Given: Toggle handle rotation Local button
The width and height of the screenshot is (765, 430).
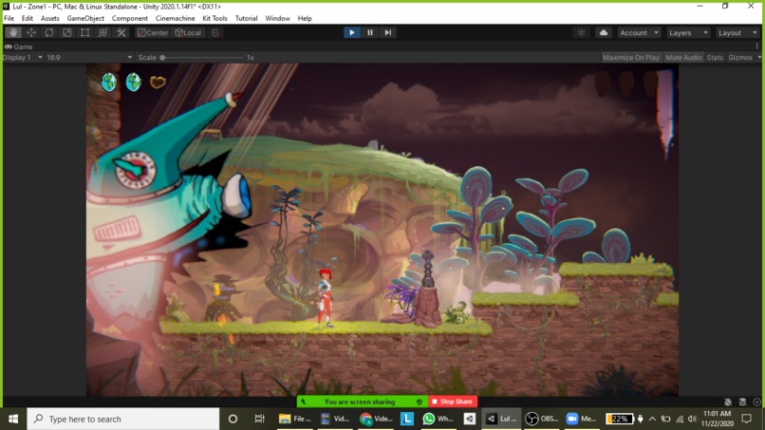Looking at the screenshot, I should point(188,32).
